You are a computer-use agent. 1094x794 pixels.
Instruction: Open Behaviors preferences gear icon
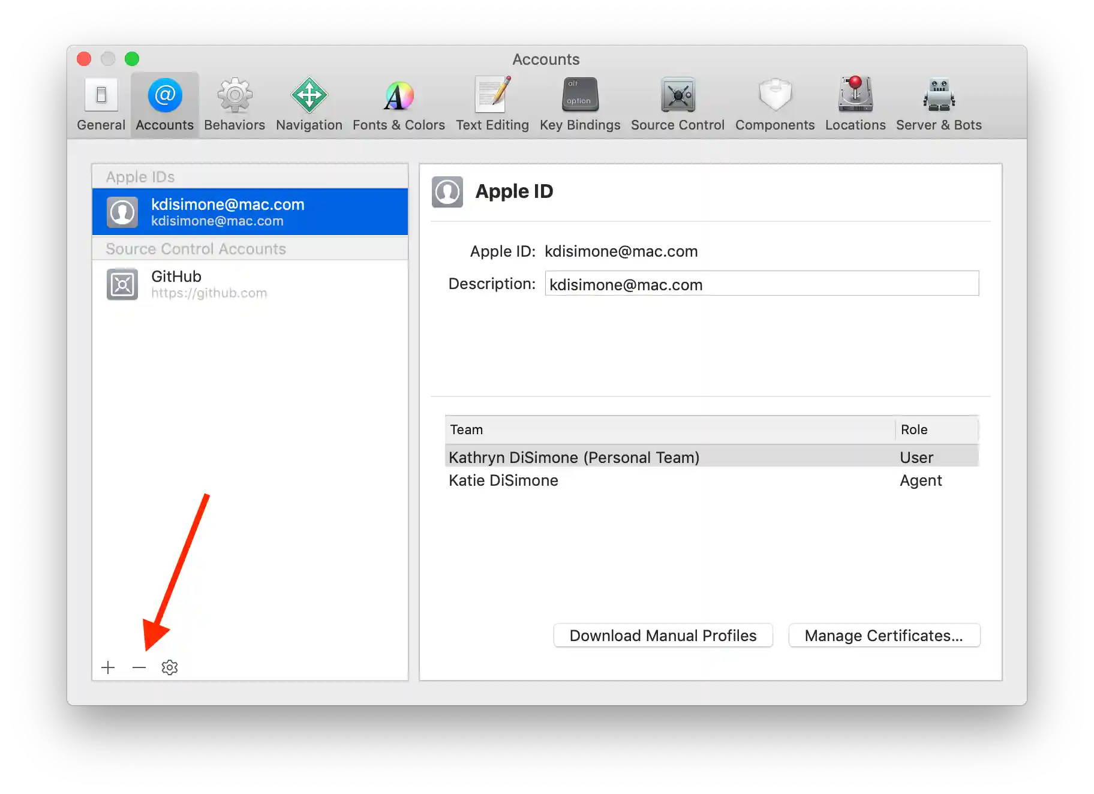235,95
